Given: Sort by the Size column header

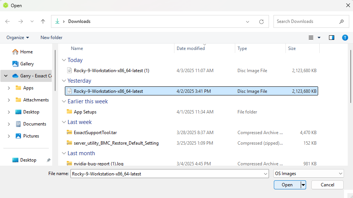Looking at the screenshot, I should (292, 48).
